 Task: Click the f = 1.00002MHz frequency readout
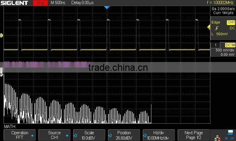tap(220, 3)
